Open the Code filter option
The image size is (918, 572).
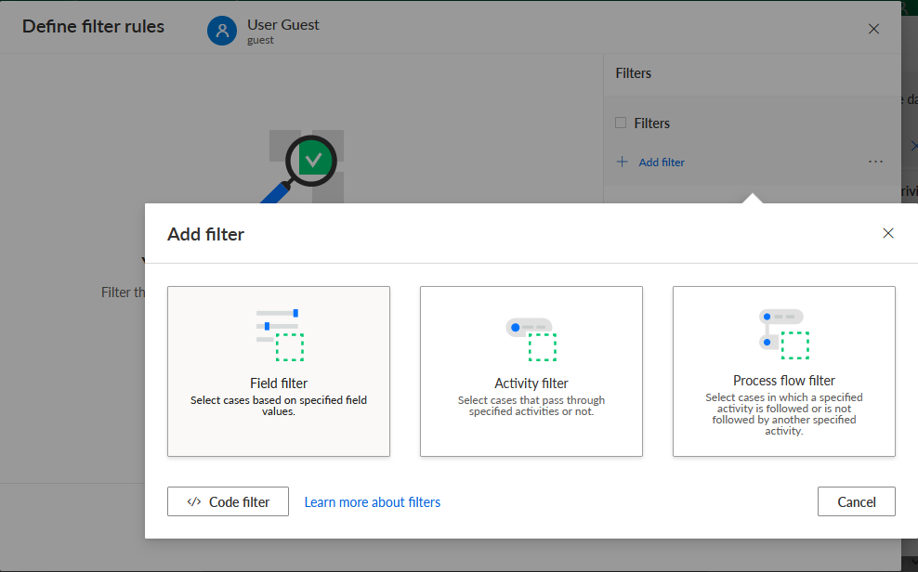tap(228, 501)
